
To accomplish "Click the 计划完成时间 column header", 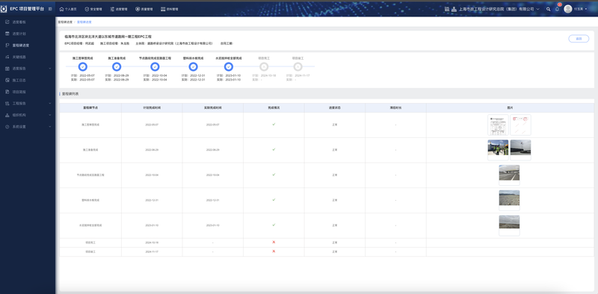I will click(152, 107).
